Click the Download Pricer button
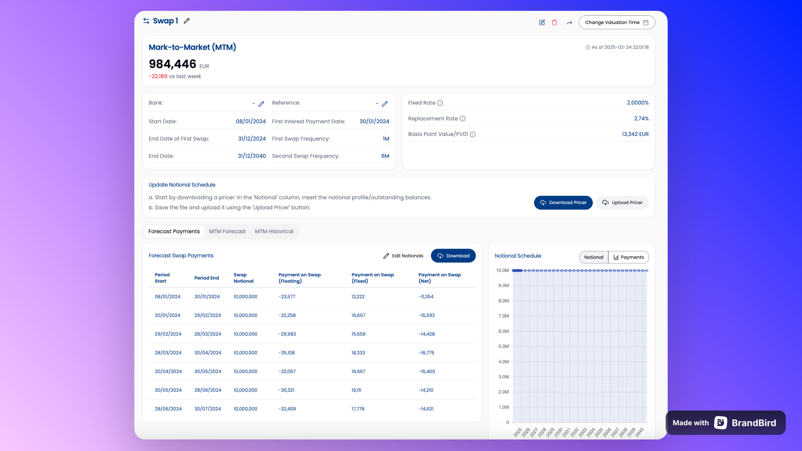The height and width of the screenshot is (451, 802). [563, 202]
